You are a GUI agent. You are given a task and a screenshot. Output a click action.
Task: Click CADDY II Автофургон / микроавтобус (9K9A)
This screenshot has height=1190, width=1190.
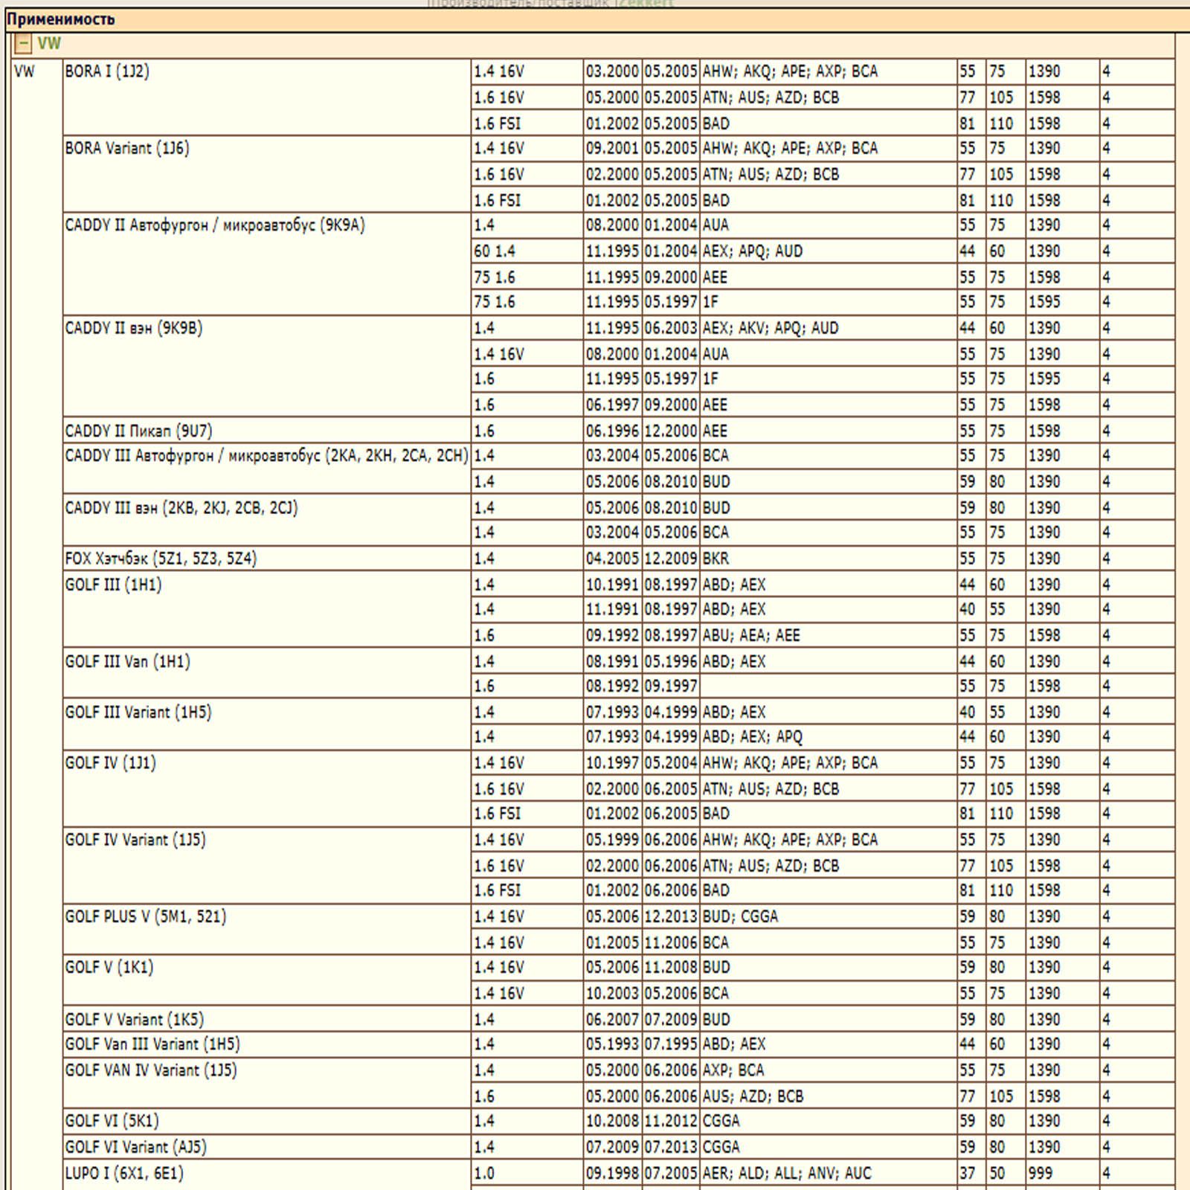tap(215, 225)
